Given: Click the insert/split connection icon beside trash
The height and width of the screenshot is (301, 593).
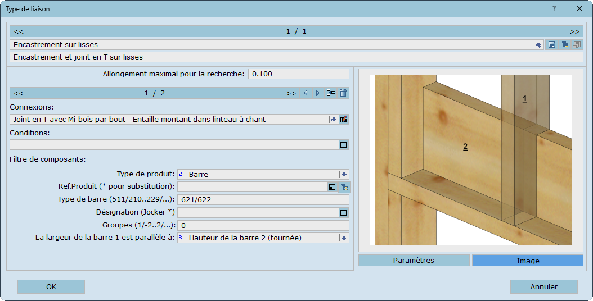Looking at the screenshot, I should (x=331, y=93).
